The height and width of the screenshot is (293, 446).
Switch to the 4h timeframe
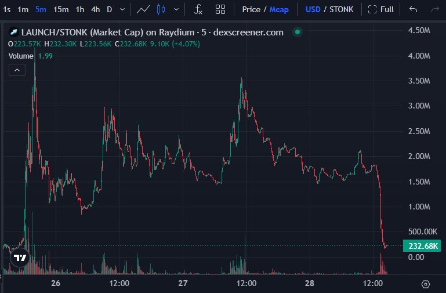click(95, 10)
